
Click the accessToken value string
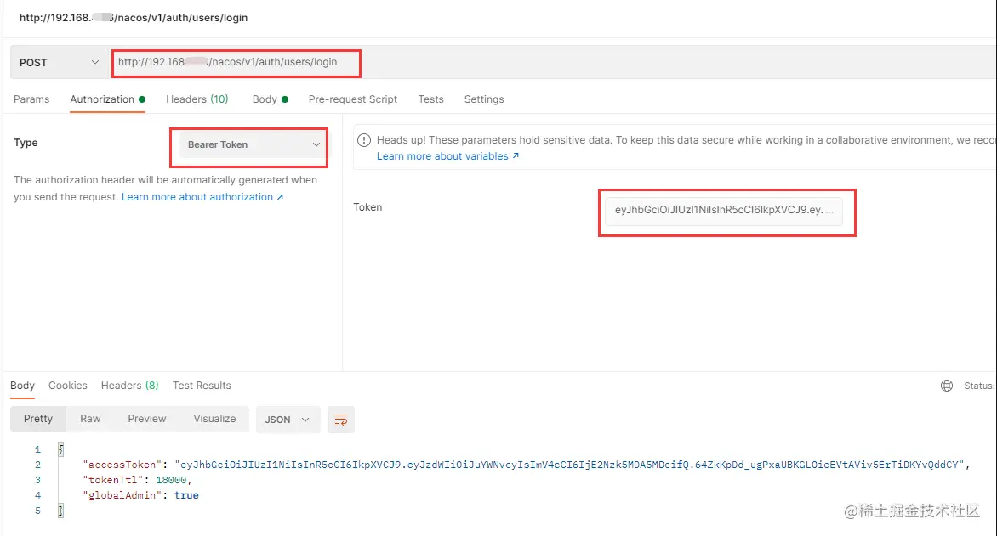click(569, 465)
